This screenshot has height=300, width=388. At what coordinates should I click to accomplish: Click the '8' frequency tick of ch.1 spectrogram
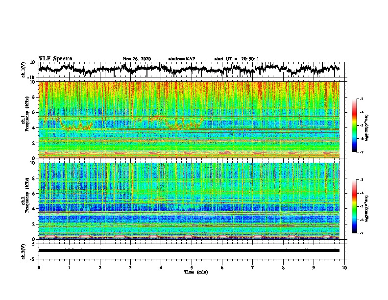click(x=34, y=97)
